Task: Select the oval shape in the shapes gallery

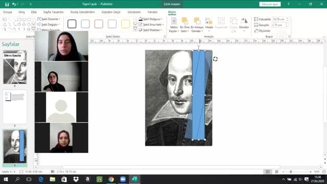Action: [24, 19]
